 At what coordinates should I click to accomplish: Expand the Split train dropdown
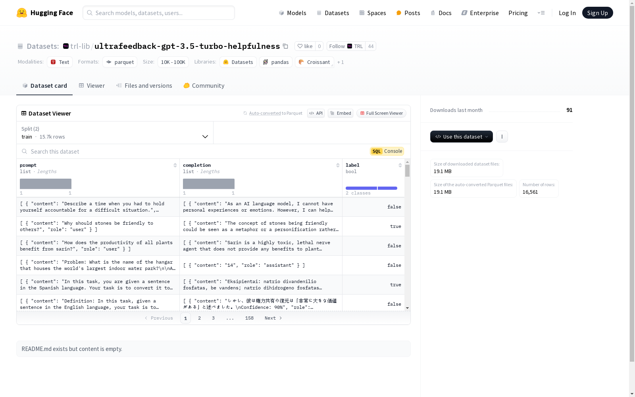[x=115, y=133]
